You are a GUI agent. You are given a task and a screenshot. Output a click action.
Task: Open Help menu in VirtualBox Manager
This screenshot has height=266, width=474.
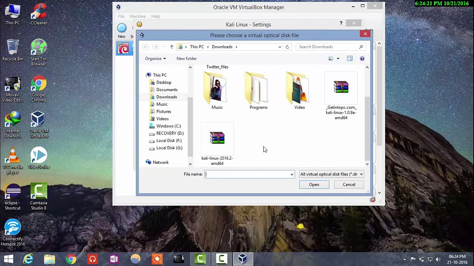point(155,16)
